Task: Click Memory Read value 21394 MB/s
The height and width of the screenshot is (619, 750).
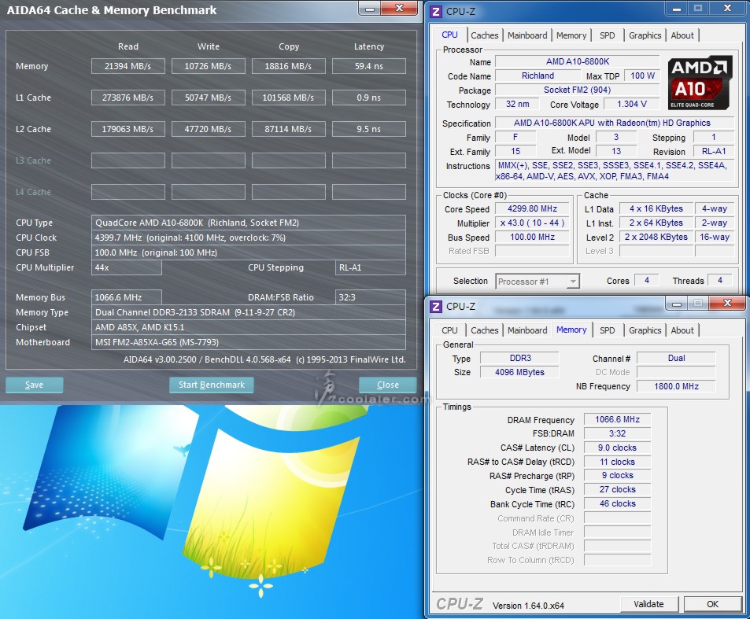Action: click(128, 66)
